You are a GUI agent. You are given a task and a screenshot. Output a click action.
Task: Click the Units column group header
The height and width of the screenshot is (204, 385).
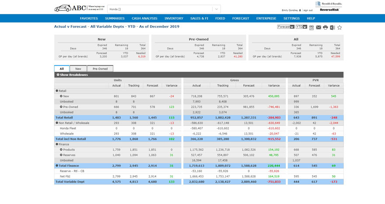(x=118, y=80)
